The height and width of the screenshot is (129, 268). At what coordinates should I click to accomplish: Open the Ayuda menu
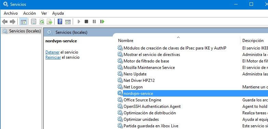point(58,13)
